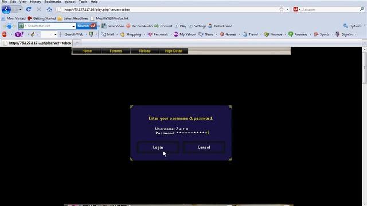Click the red circular icon at Yahoo toolbar start
The width and height of the screenshot is (367, 206).
5,34
